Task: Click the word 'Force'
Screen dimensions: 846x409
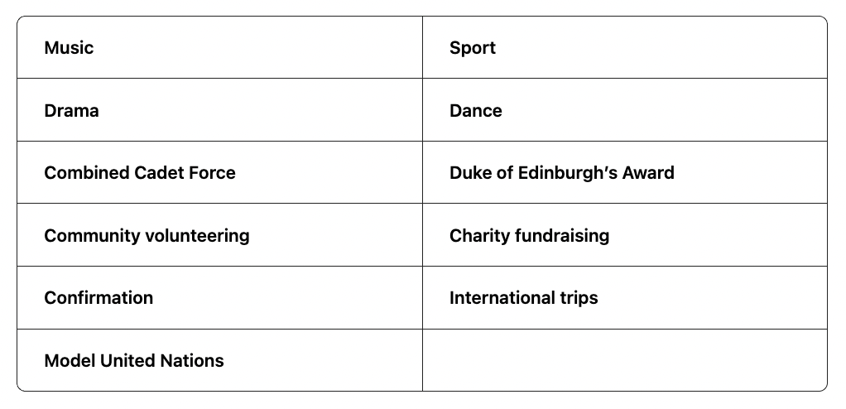Action: (212, 173)
